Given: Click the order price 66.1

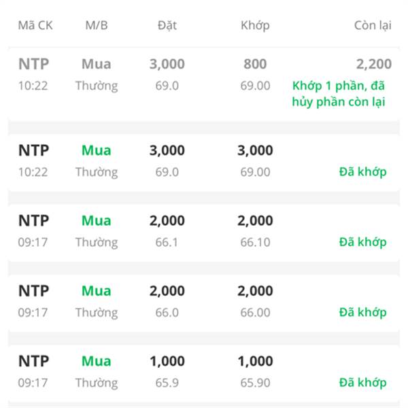Looking at the screenshot, I should pos(167,243).
